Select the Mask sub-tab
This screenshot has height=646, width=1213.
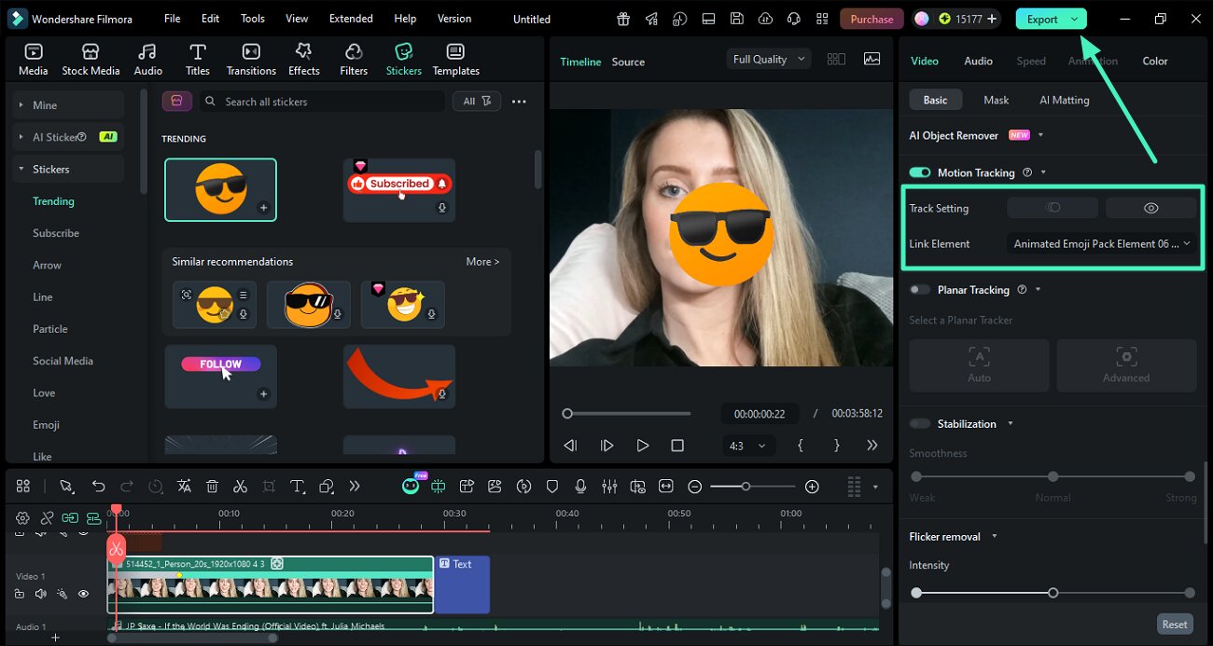(x=996, y=100)
